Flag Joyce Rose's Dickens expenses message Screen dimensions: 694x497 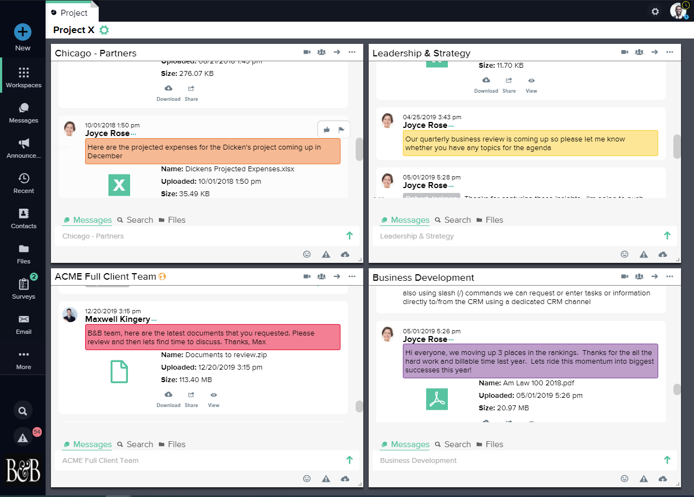(342, 130)
